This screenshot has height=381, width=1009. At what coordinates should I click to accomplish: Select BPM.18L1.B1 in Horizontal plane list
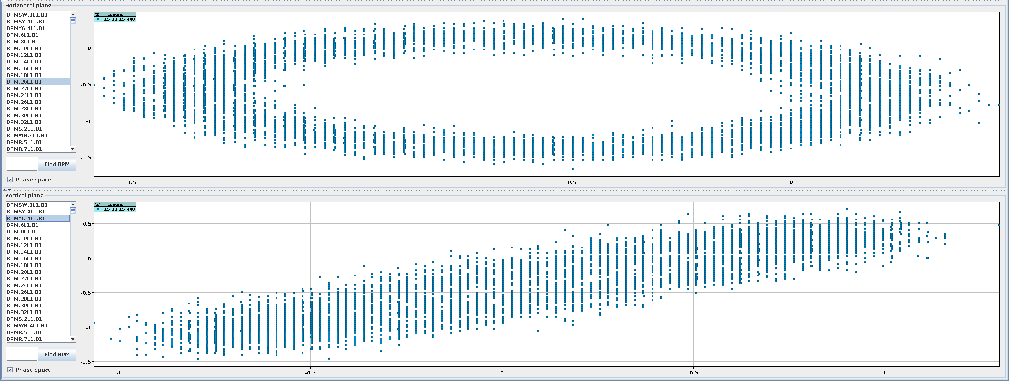pyautogui.click(x=38, y=75)
